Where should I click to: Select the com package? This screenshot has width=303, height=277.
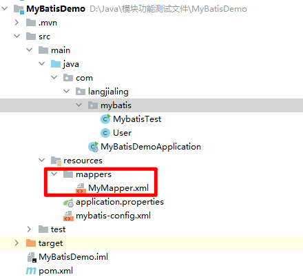[x=84, y=78]
